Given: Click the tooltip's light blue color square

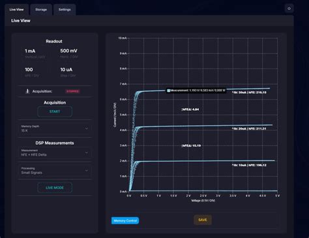Looking at the screenshot, I should [168, 91].
